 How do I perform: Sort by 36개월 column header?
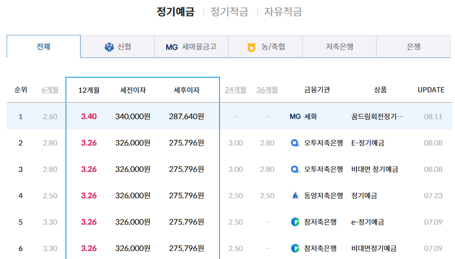[267, 90]
